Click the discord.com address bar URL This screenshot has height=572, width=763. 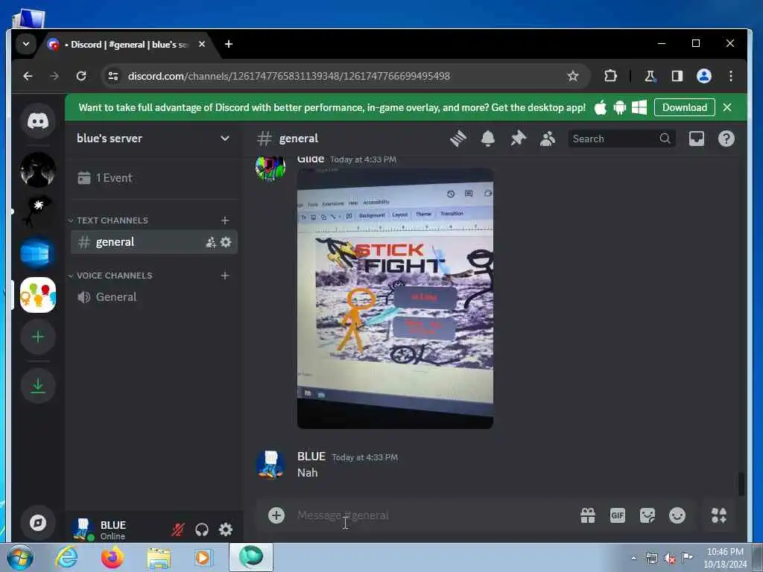pyautogui.click(x=288, y=76)
